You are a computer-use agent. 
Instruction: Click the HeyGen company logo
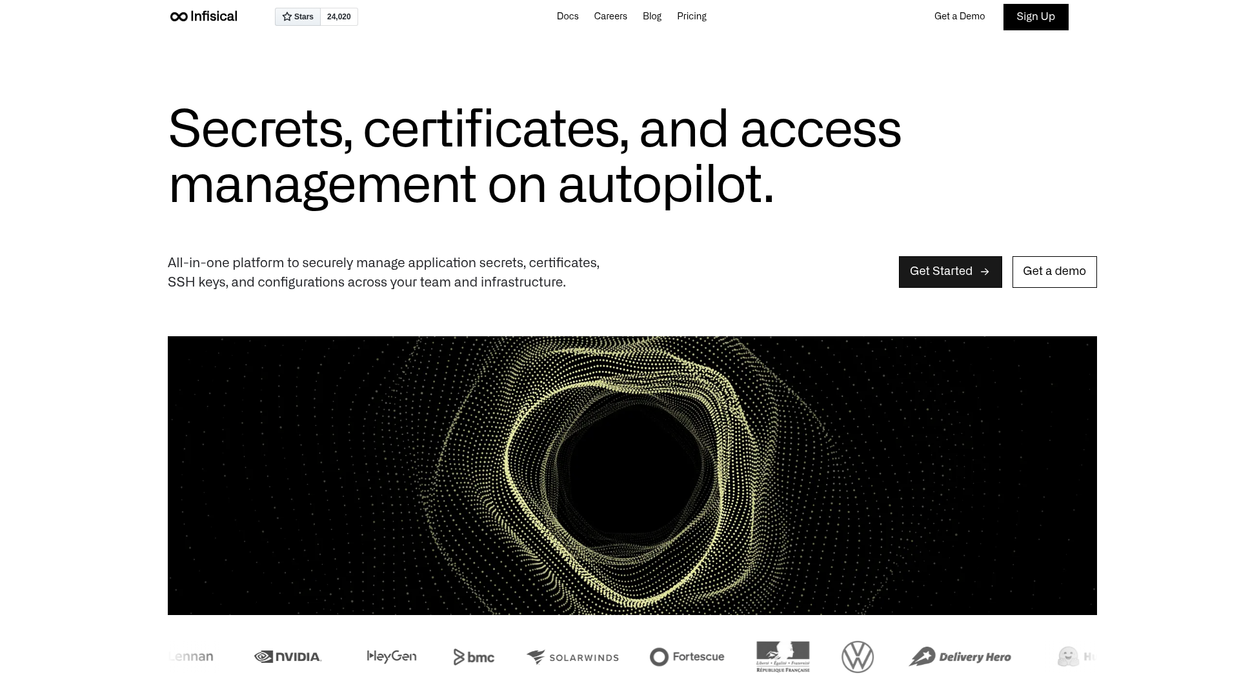[x=391, y=656]
